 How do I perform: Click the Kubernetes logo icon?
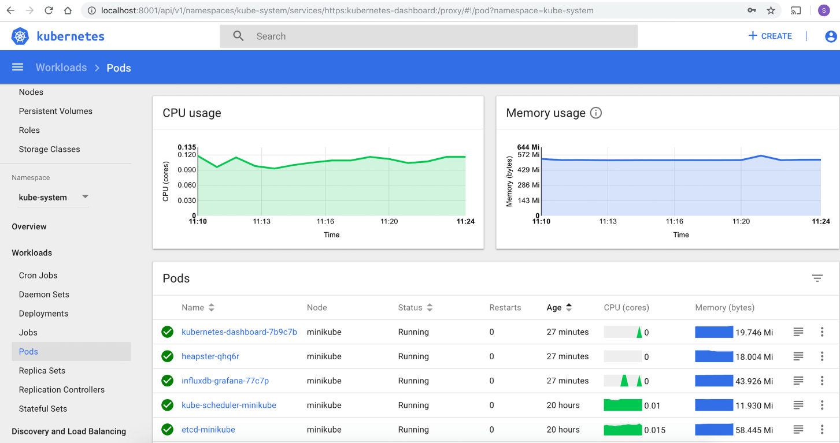pos(20,36)
